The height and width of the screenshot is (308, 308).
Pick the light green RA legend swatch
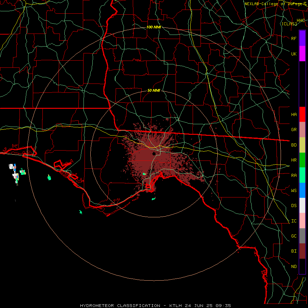(302, 175)
